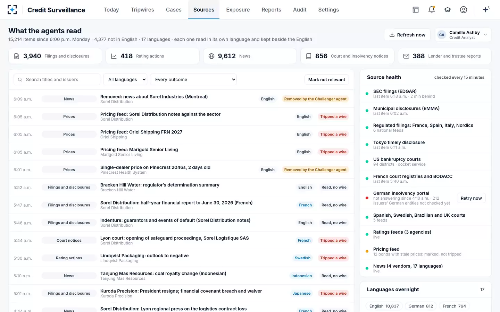The height and width of the screenshot is (312, 500).
Task: Open the Cases tab
Action: pos(174,10)
